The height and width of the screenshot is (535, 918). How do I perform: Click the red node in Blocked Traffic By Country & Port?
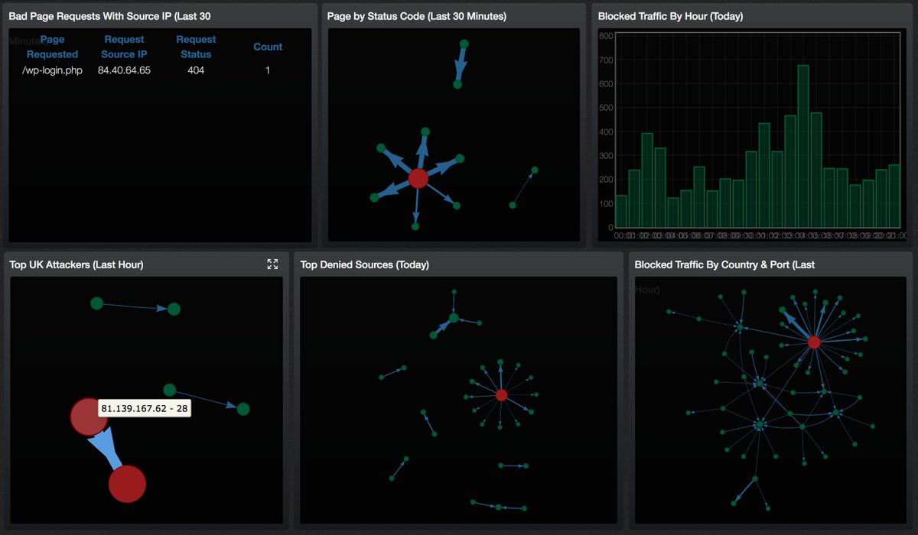[814, 342]
